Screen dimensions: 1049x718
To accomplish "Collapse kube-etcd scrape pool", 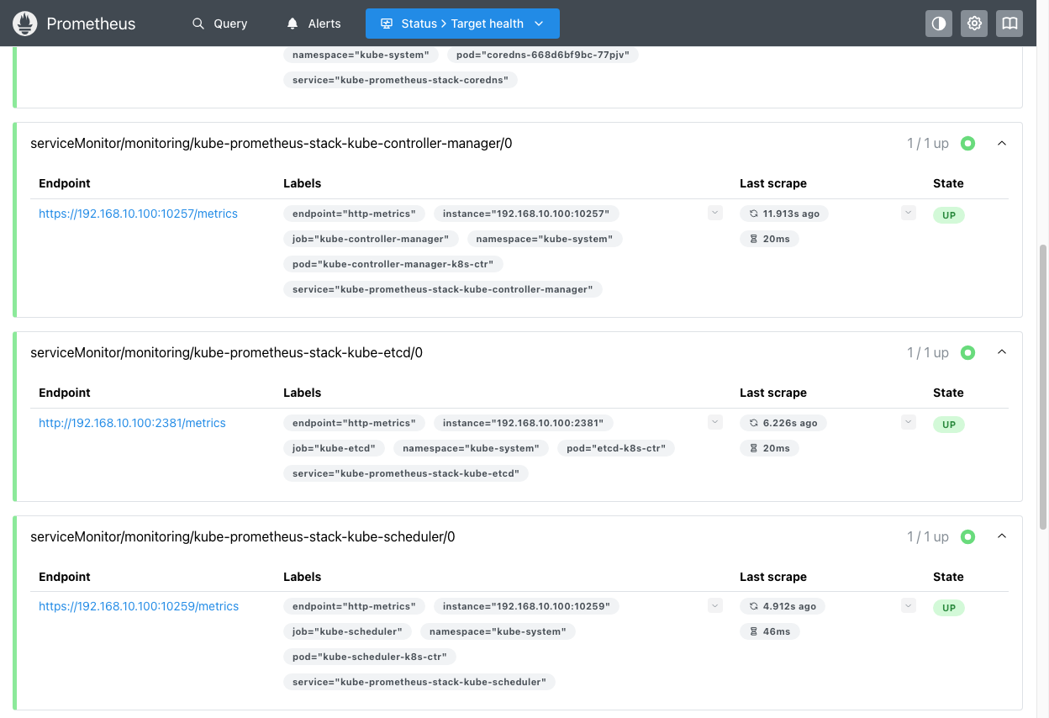I will pos(1001,352).
